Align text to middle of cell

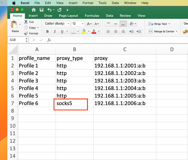pyautogui.click(x=116, y=24)
